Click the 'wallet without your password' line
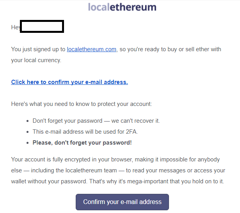Image resolution: width=240 pixels, height=213 pixels. 59,181
